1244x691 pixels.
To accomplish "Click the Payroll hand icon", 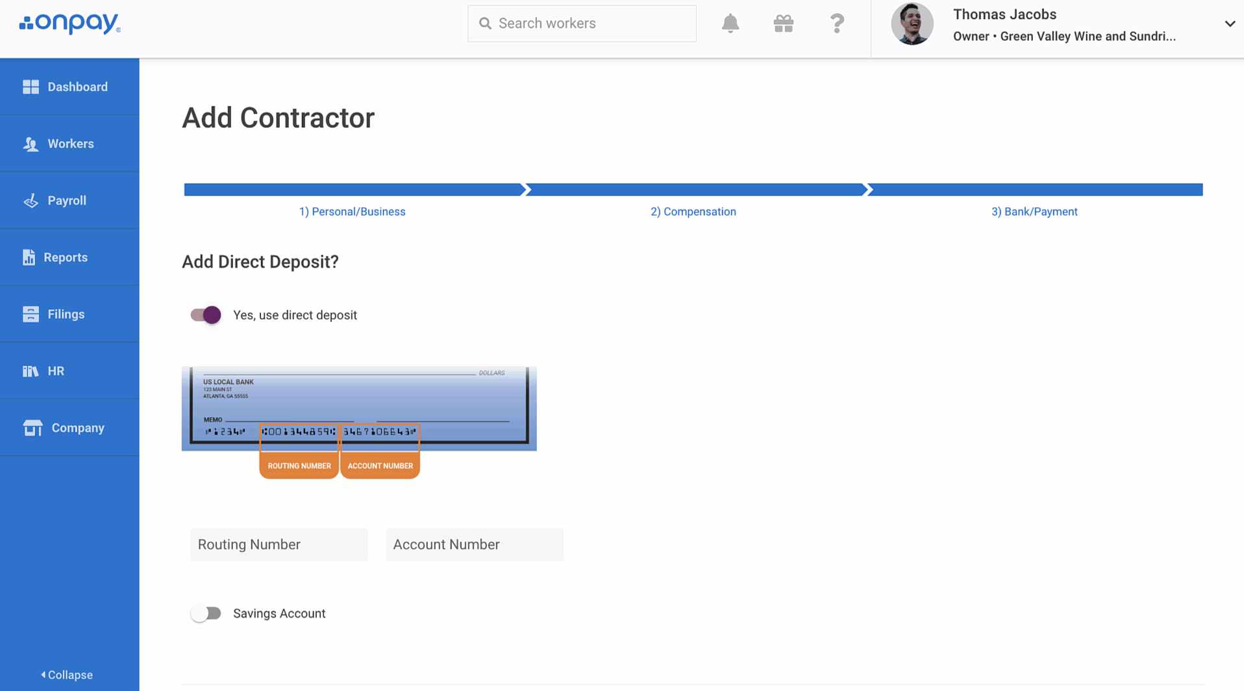I will (31, 201).
